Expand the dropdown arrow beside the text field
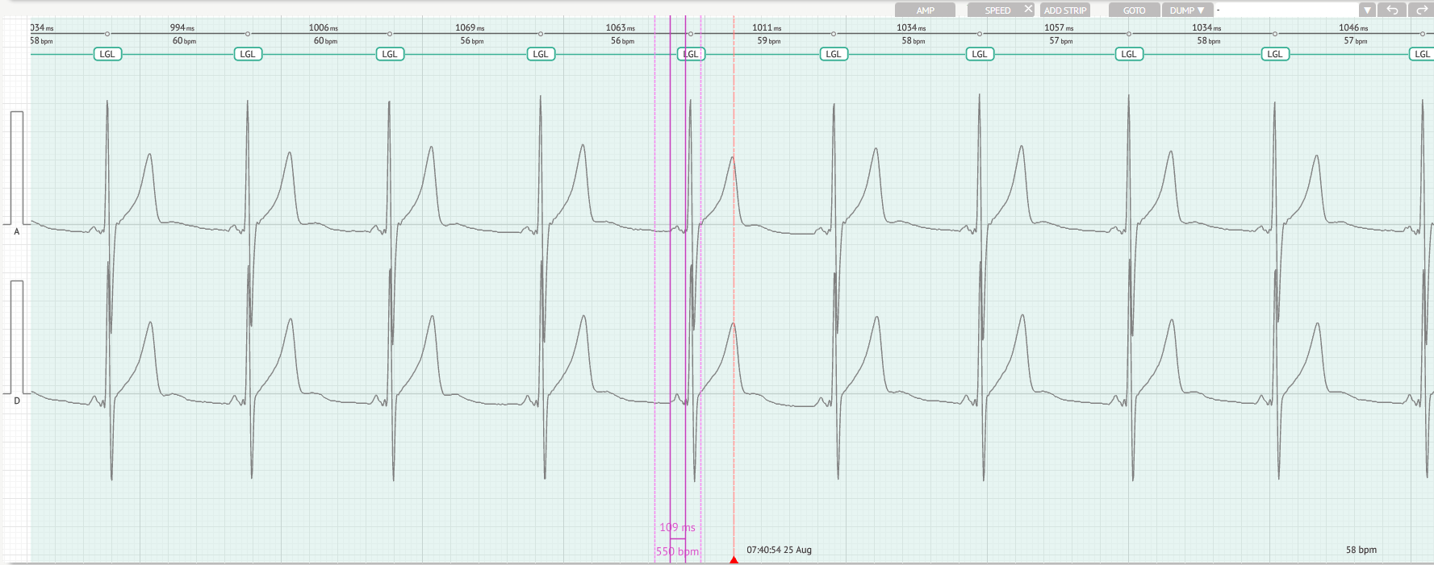 (1367, 10)
